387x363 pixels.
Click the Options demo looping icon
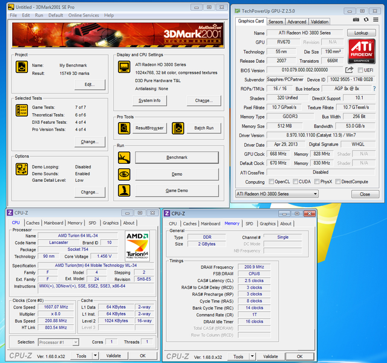pyautogui.click(x=22, y=169)
